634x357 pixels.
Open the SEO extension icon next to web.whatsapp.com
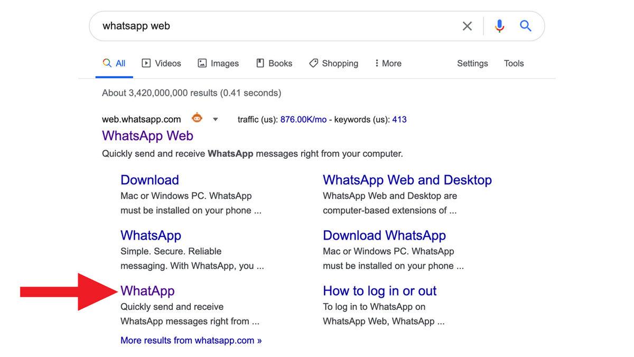[197, 118]
